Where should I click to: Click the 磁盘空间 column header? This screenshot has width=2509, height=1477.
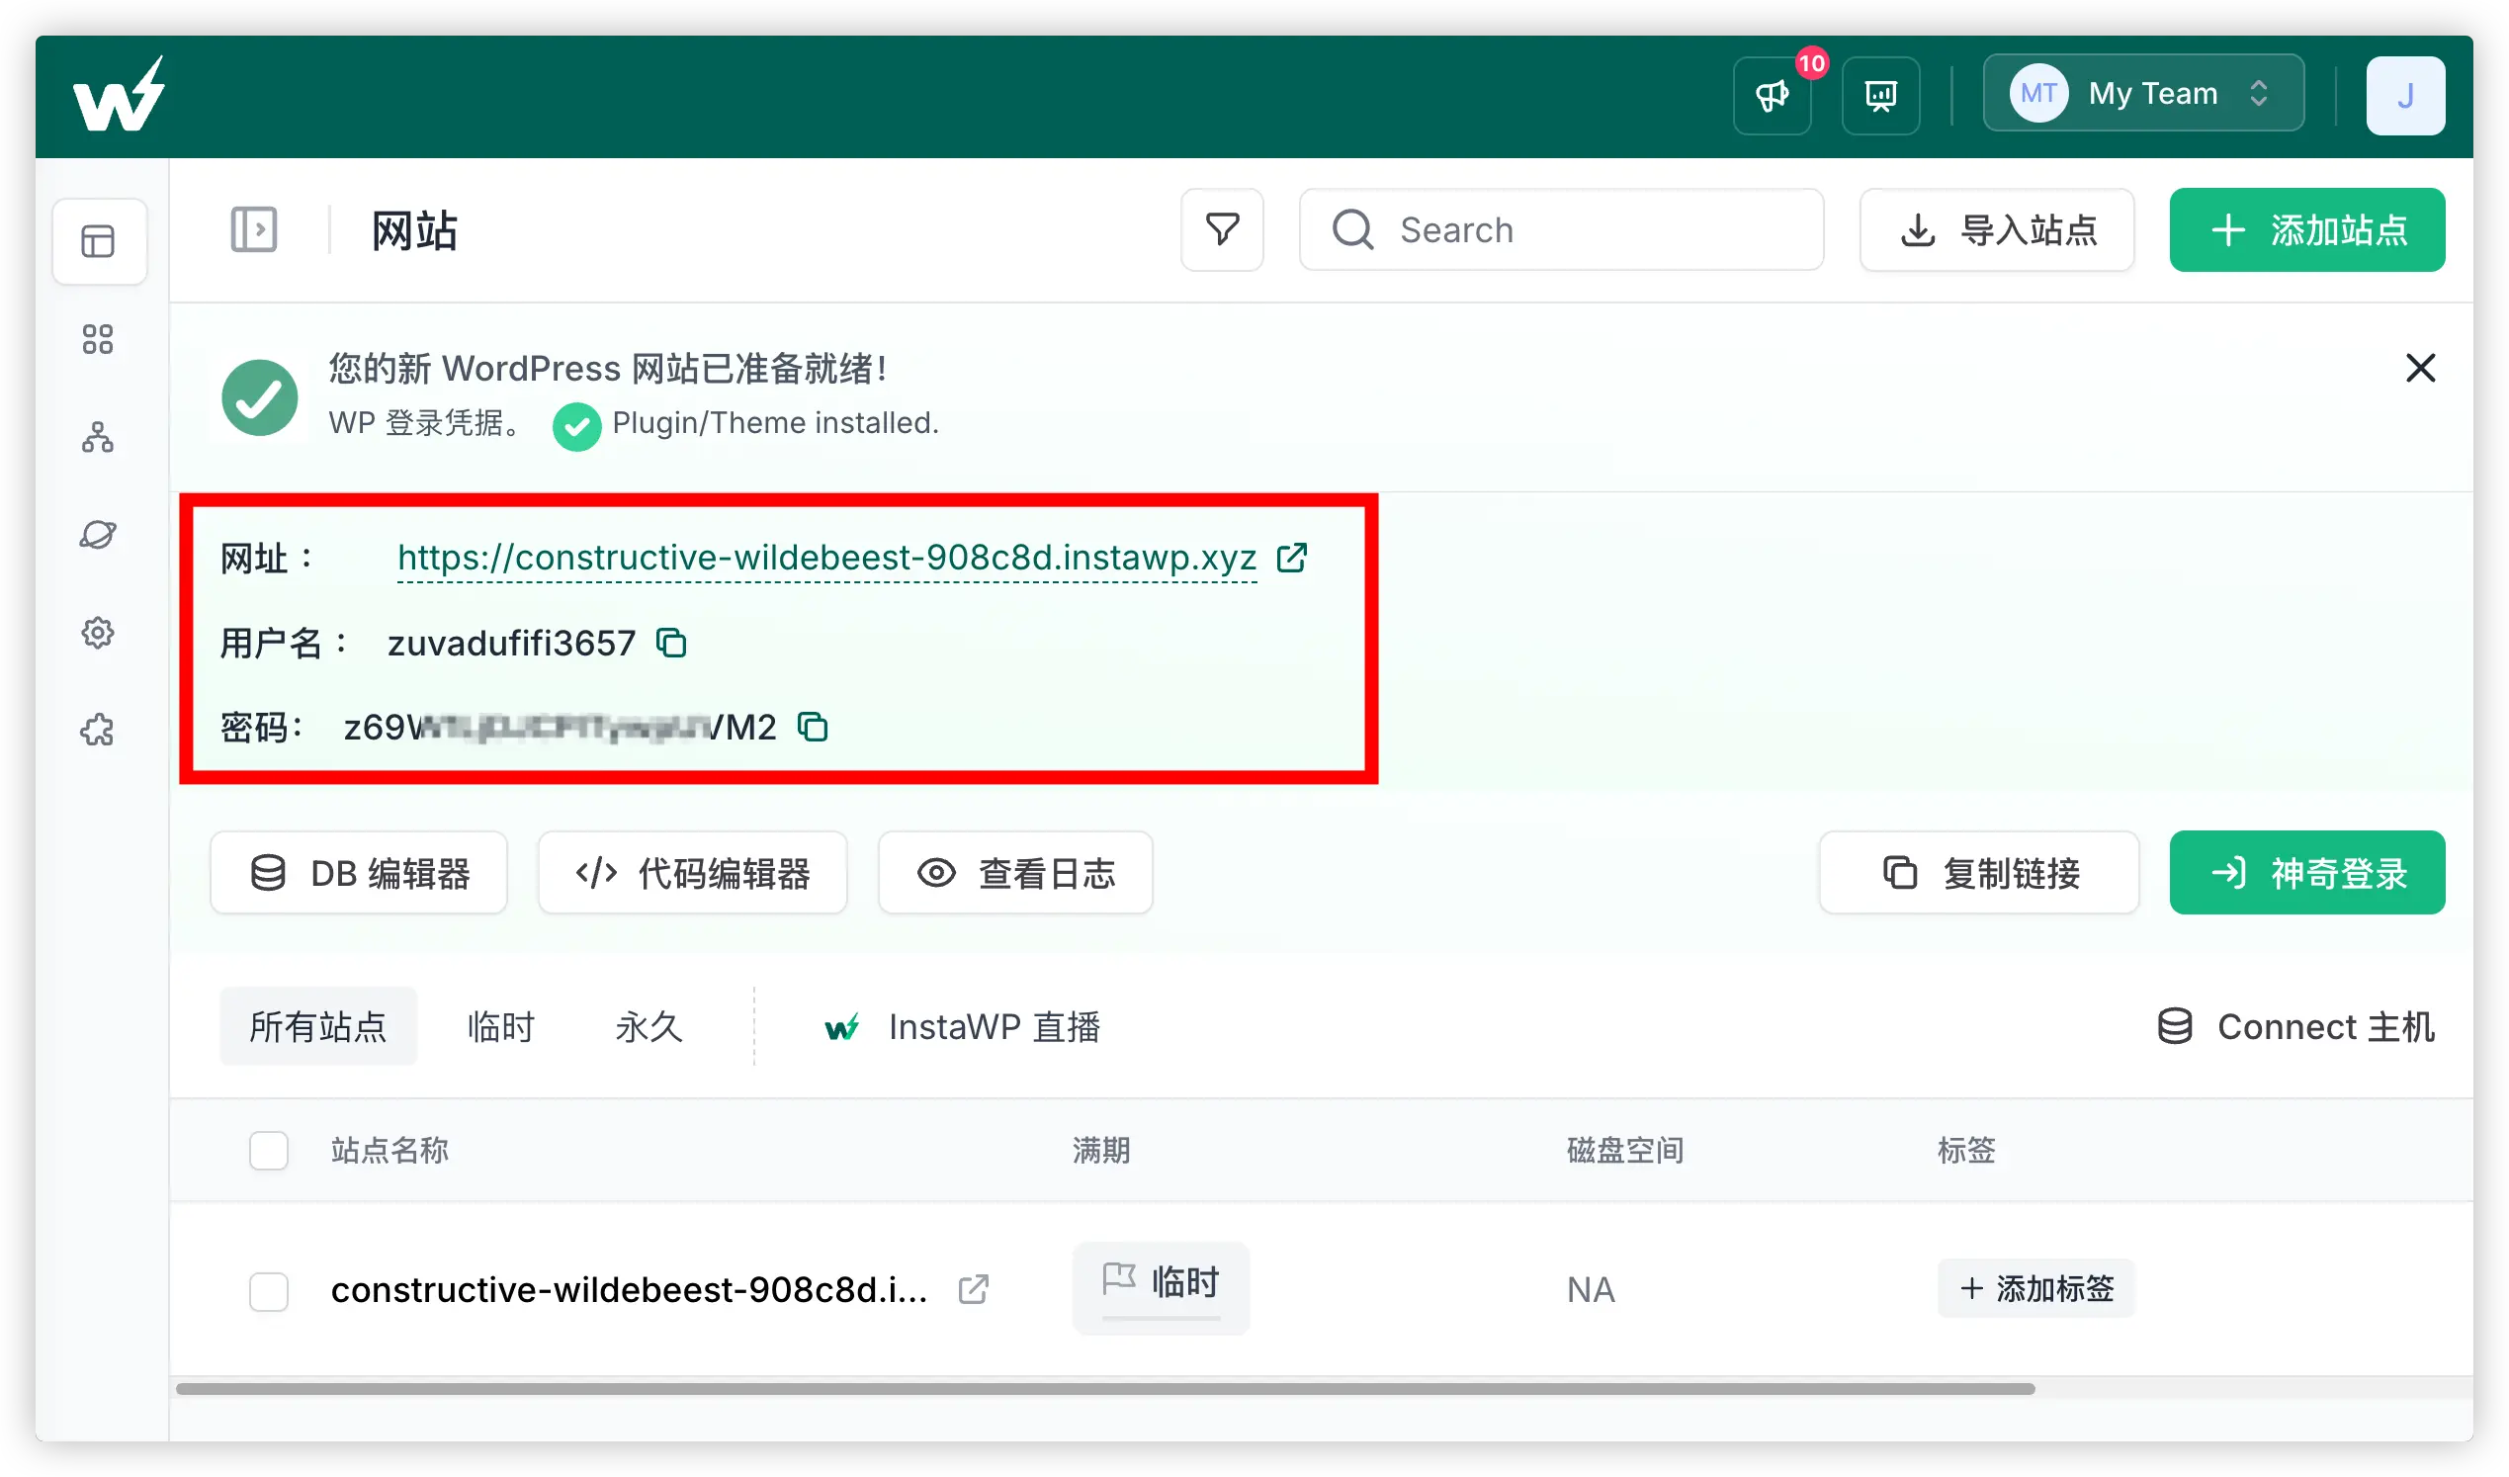point(1625,1151)
